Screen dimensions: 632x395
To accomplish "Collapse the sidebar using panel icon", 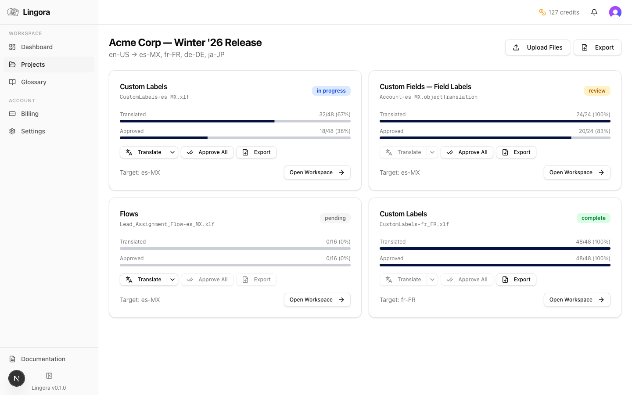I will [49, 376].
